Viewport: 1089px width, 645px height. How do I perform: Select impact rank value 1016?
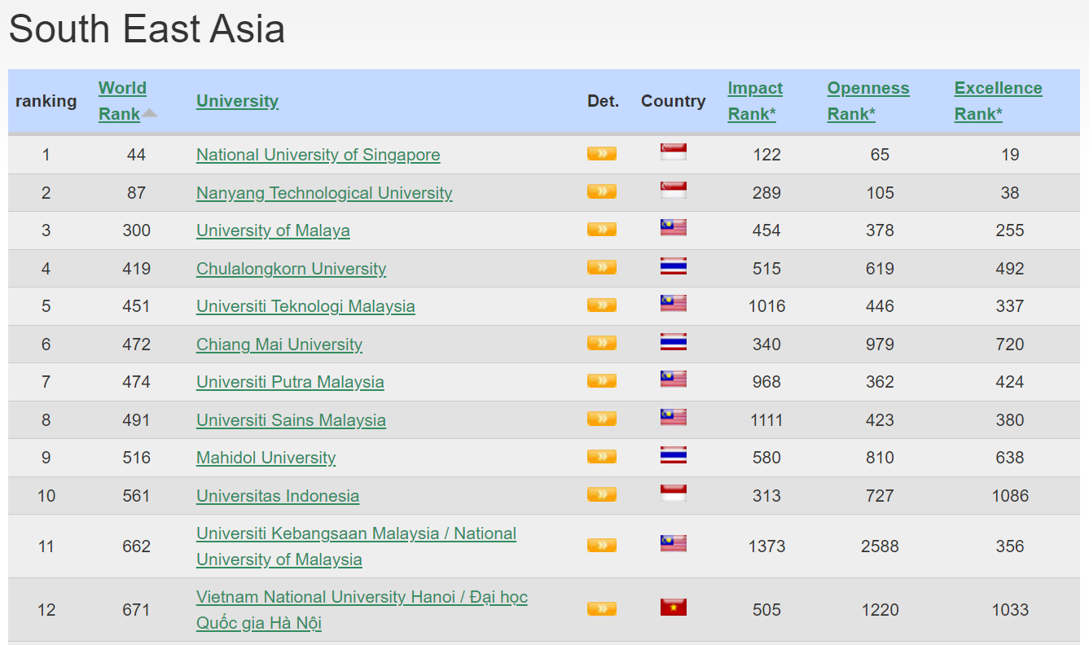click(x=767, y=306)
